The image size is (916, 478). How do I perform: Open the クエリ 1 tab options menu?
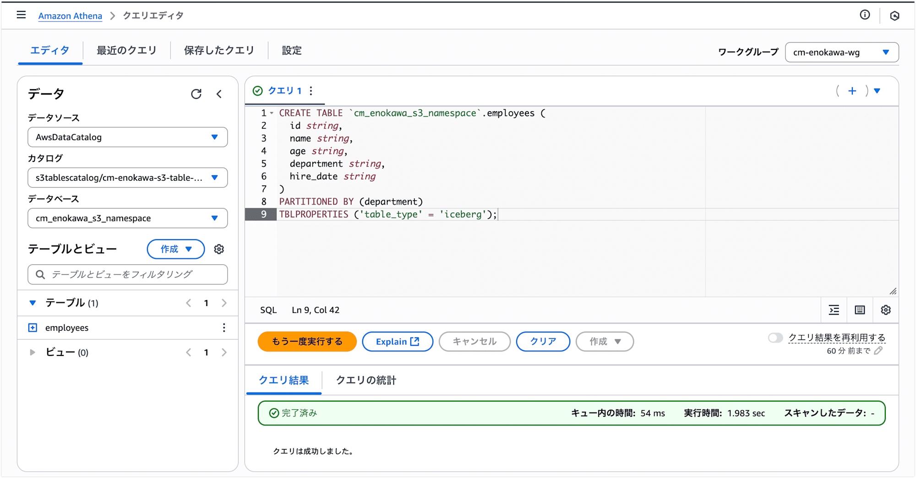(311, 91)
